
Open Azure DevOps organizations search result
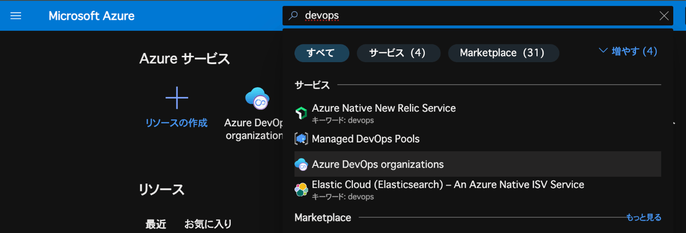tap(478, 164)
